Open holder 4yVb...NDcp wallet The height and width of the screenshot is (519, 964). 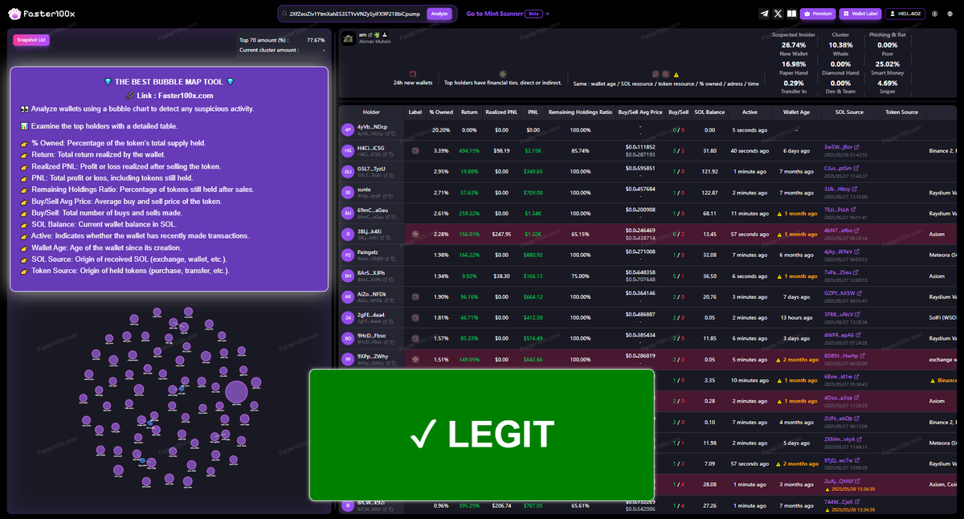coord(372,127)
